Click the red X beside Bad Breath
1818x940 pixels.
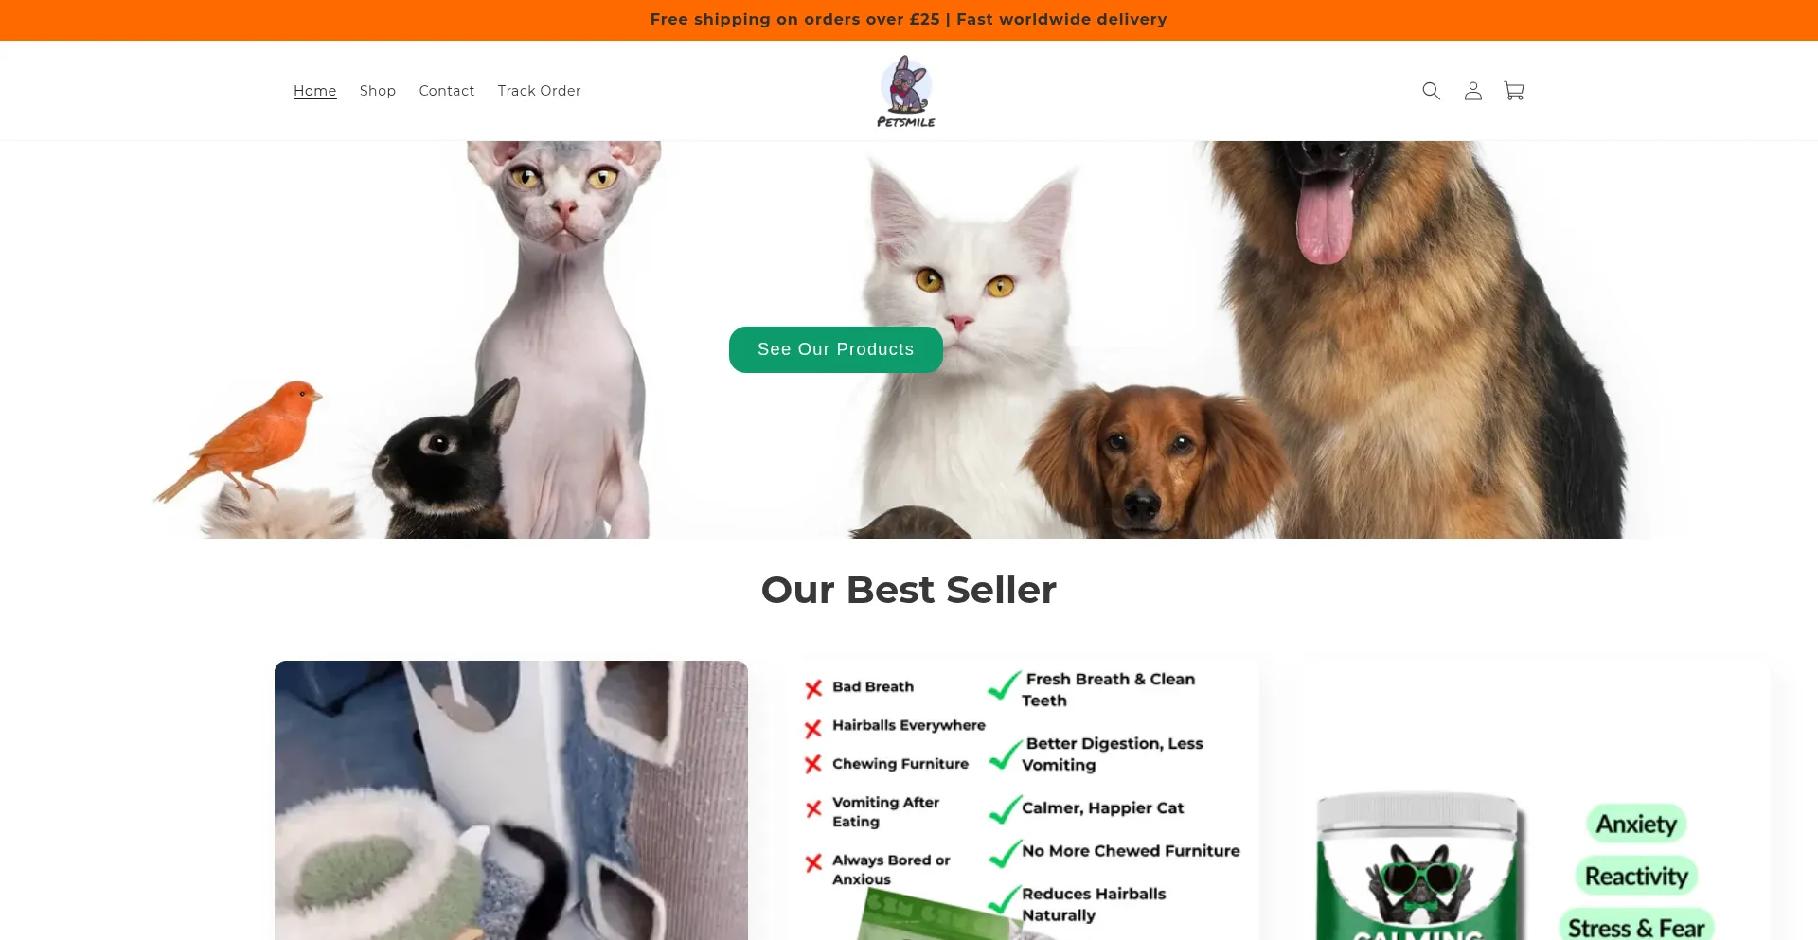click(813, 689)
